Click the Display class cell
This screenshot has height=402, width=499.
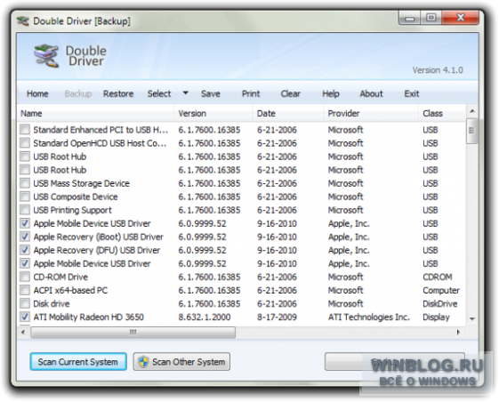(x=436, y=317)
